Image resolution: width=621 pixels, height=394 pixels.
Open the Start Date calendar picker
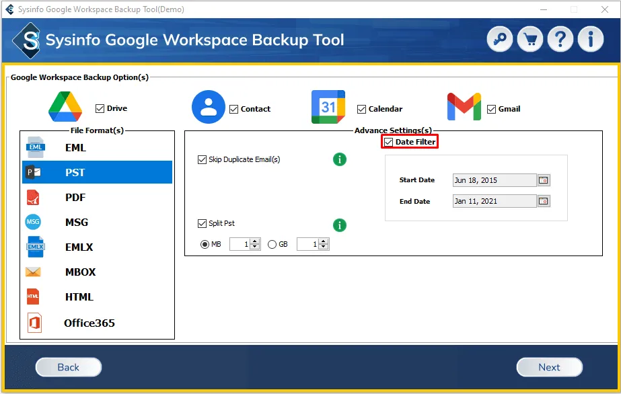544,180
